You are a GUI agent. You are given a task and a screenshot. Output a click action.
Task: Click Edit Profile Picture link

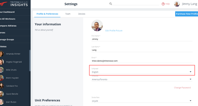click(x=114, y=31)
